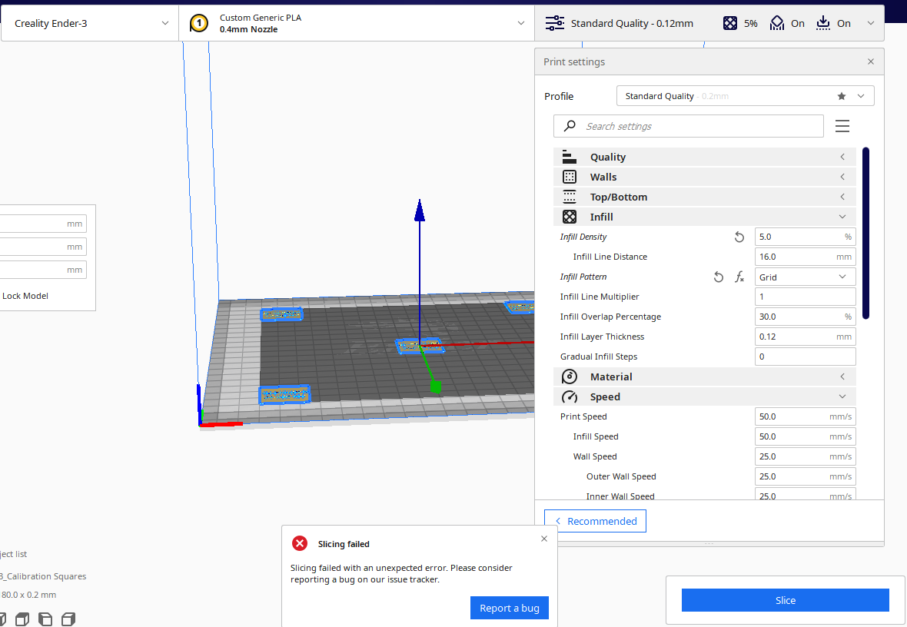907x627 pixels.
Task: Click the extruder 1 nozzle icon
Action: pos(199,23)
